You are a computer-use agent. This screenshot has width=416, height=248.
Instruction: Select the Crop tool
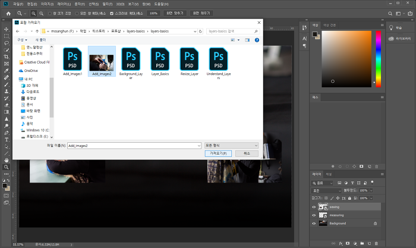(7, 56)
